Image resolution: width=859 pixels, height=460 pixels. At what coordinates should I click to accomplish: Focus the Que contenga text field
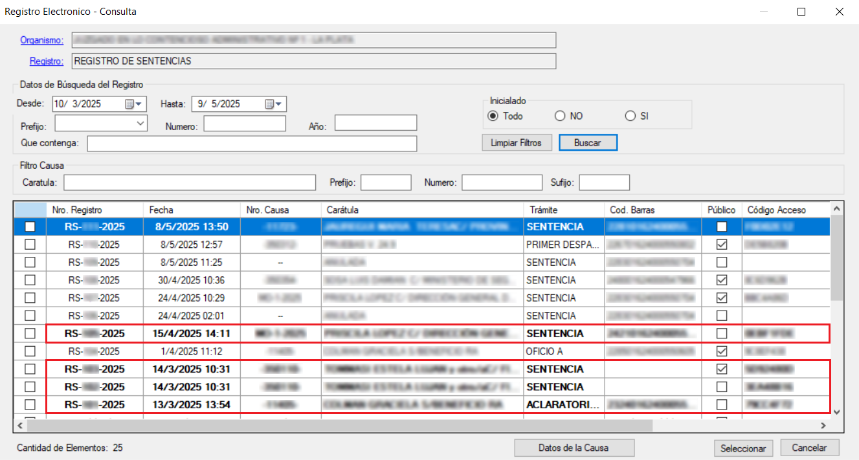tap(252, 143)
